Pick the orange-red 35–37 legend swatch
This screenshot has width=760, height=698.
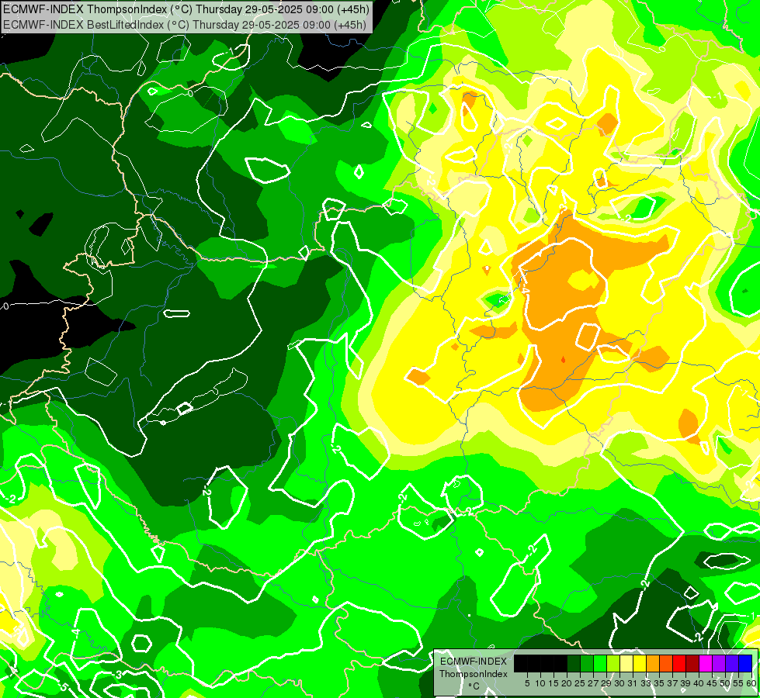pyautogui.click(x=666, y=663)
